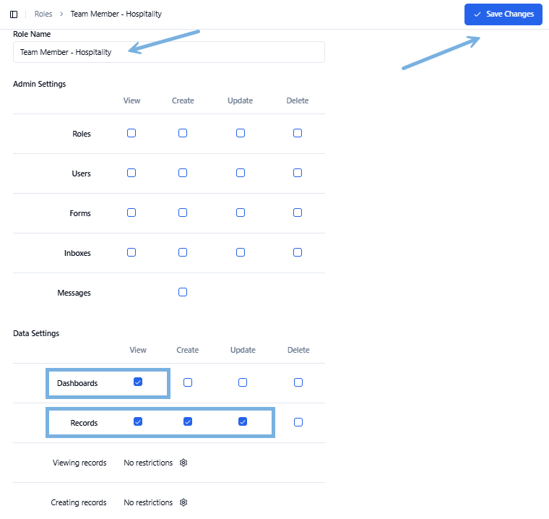Go back to Roles breadcrumb link
This screenshot has height=519, width=549.
click(x=43, y=14)
